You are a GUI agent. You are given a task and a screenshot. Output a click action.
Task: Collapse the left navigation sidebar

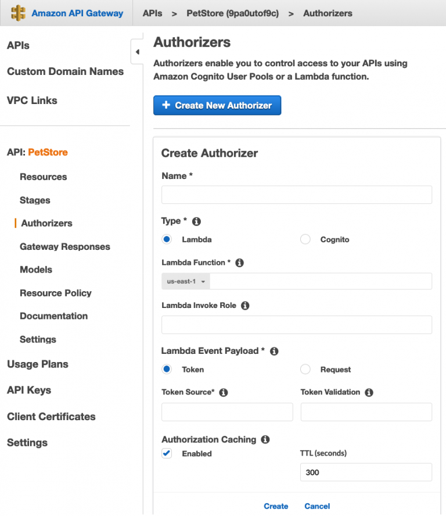coord(137,52)
